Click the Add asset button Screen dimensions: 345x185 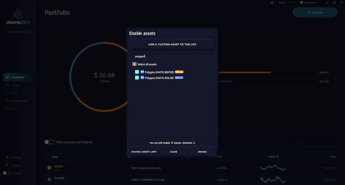[315, 12]
